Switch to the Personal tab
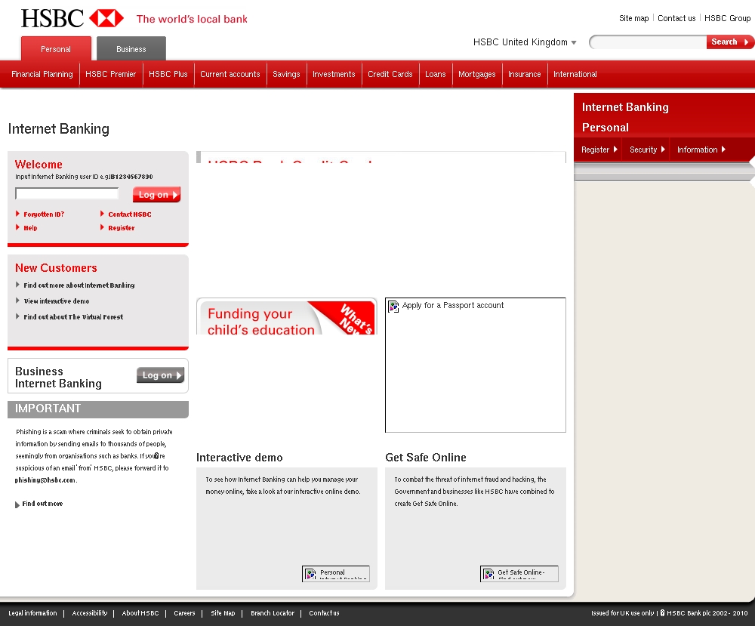755x626 pixels. [56, 48]
